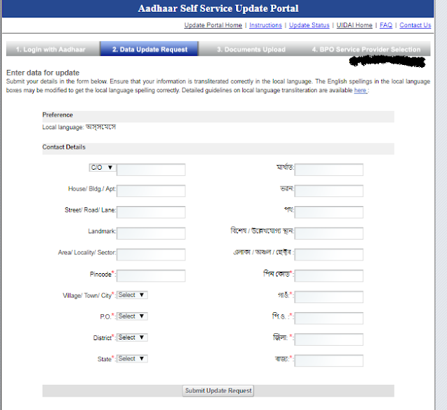Click local language ভৱন input field

(x=329, y=191)
